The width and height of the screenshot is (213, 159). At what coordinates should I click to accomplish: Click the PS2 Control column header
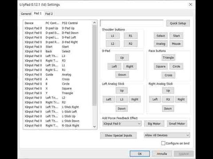[x=76, y=23]
